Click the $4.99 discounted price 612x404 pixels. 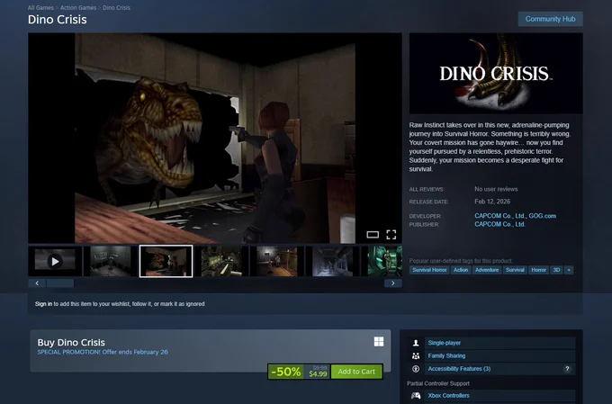tap(318, 374)
